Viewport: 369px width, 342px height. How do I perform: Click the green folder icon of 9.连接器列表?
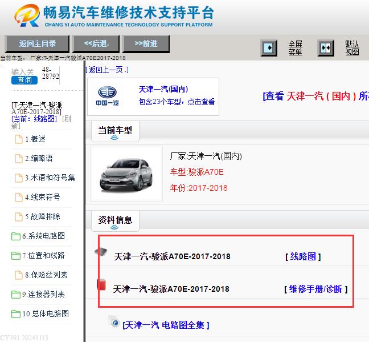pos(16,295)
